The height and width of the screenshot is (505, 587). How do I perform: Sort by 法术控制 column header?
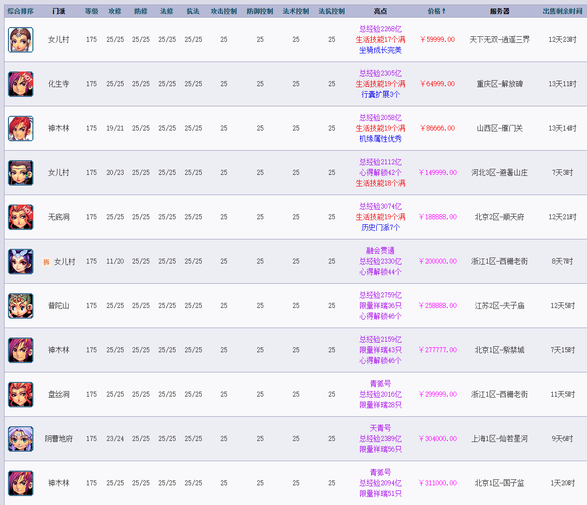pyautogui.click(x=296, y=11)
